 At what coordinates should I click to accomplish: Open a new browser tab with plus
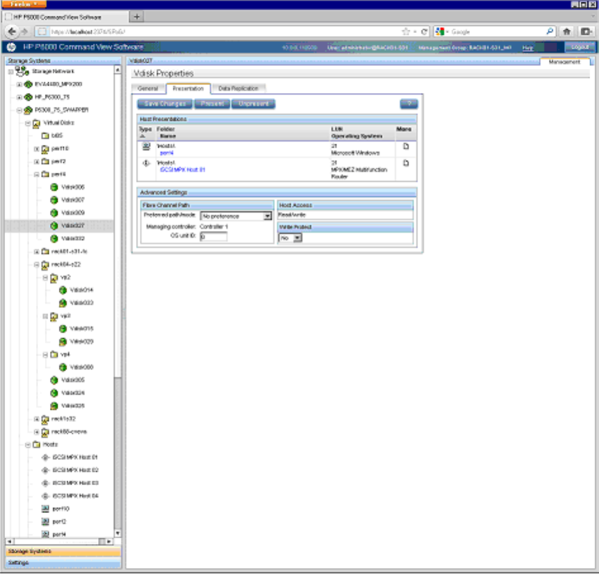point(137,16)
